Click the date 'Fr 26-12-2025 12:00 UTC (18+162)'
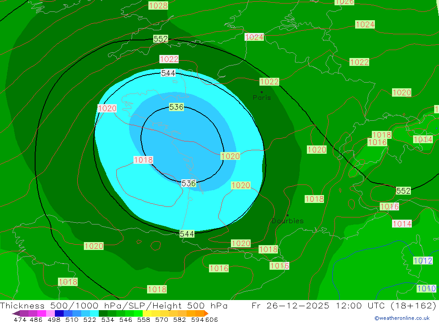Screen dimensions: 439x322 (x=344, y=305)
